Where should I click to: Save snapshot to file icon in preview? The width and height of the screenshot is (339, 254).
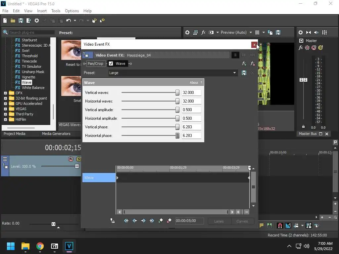[x=278, y=32]
